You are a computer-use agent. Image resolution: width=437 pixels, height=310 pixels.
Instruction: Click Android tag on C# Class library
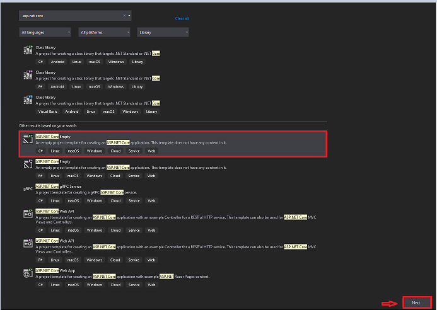pos(57,62)
